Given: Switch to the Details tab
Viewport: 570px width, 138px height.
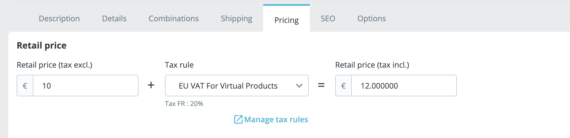Looking at the screenshot, I should coord(114,18).
